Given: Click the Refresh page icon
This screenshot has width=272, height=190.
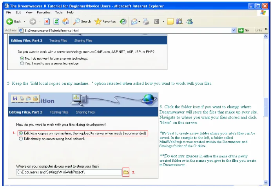Looking at the screenshot, I should pos(56,22).
